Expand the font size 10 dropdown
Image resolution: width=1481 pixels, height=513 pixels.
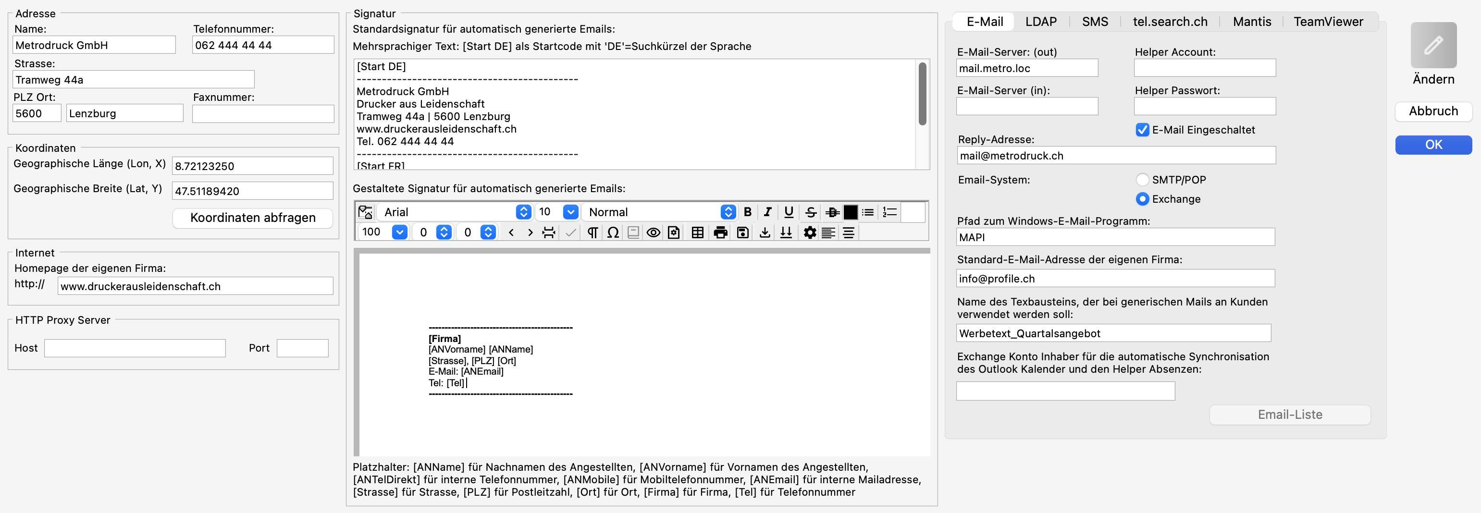(x=570, y=212)
